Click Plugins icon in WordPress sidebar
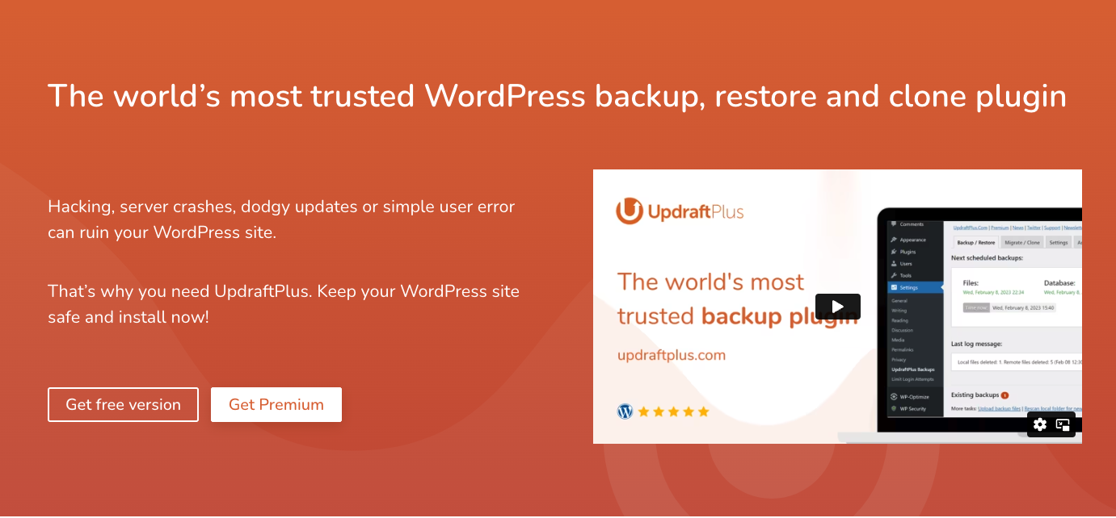Screen dimensions: 1116x518 pyautogui.click(x=894, y=252)
